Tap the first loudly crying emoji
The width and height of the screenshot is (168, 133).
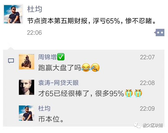129,93
